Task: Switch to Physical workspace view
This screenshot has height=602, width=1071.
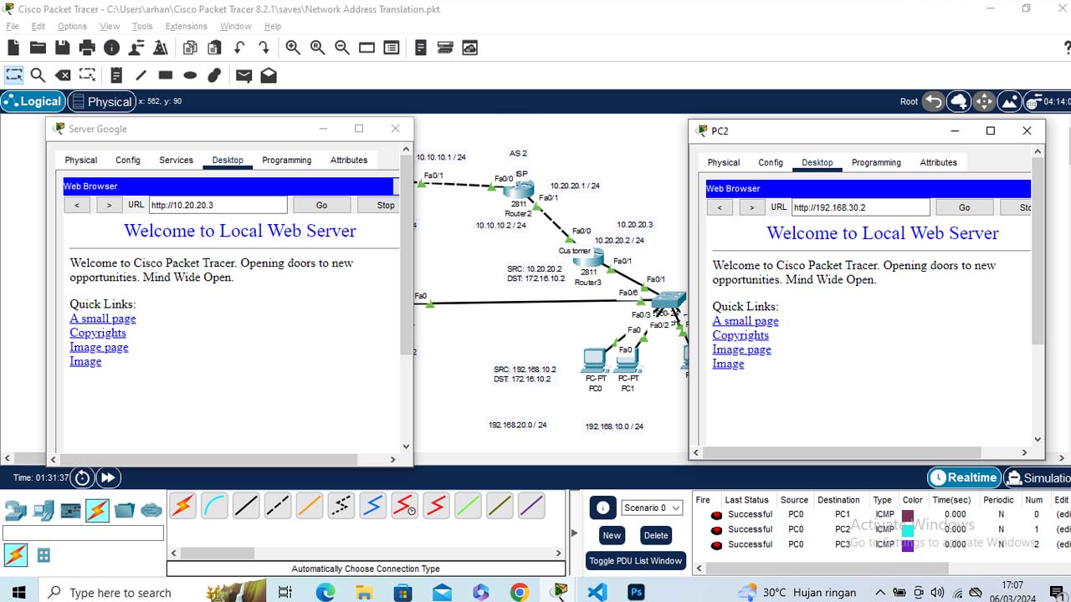Action: [102, 101]
